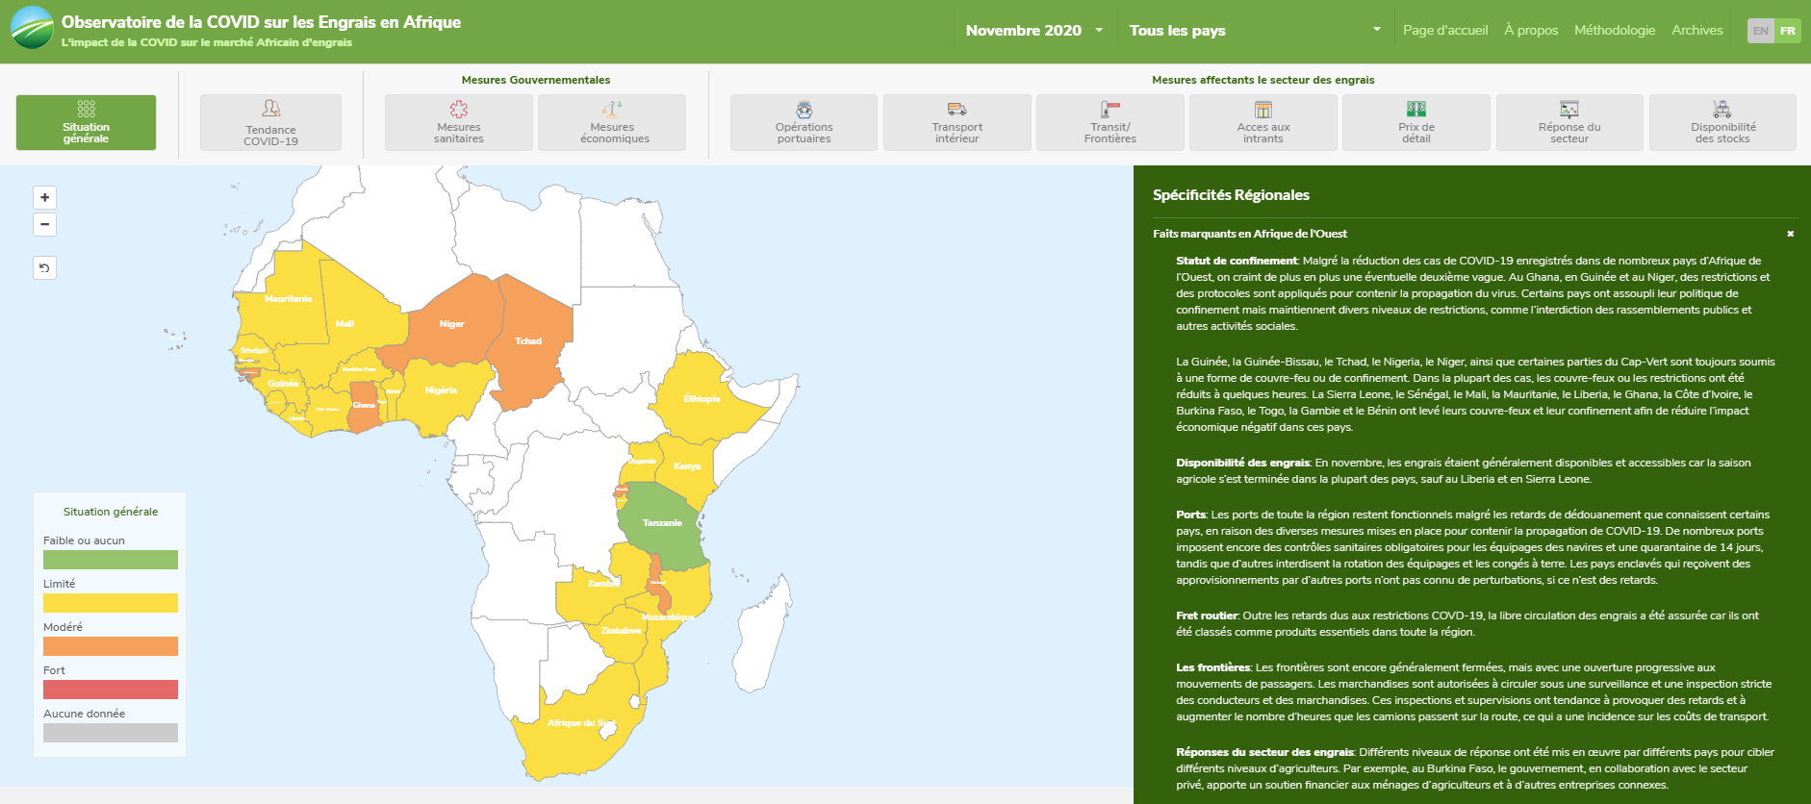The width and height of the screenshot is (1811, 804).
Task: Go to Page d'accueil
Action: click(1444, 31)
